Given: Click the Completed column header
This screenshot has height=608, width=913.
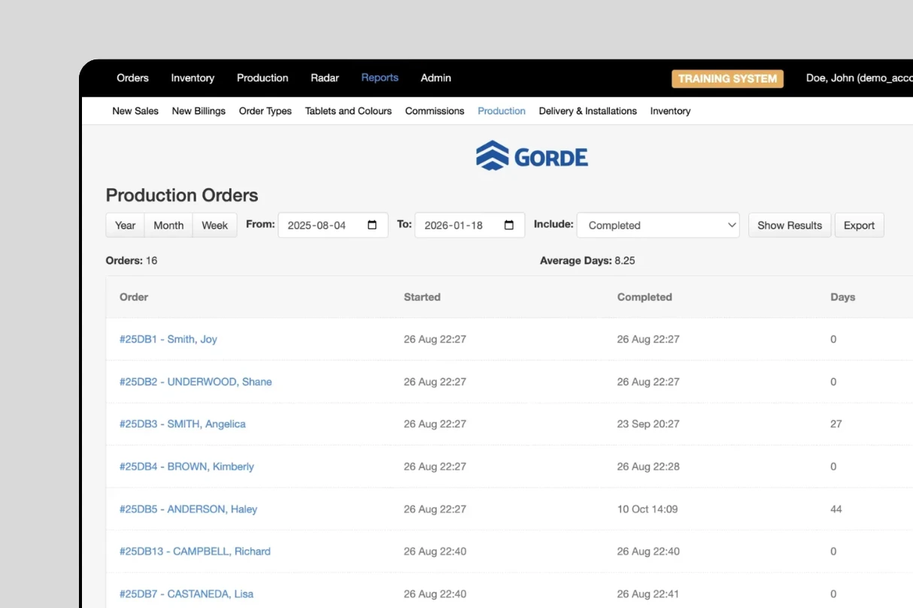Looking at the screenshot, I should tap(645, 297).
